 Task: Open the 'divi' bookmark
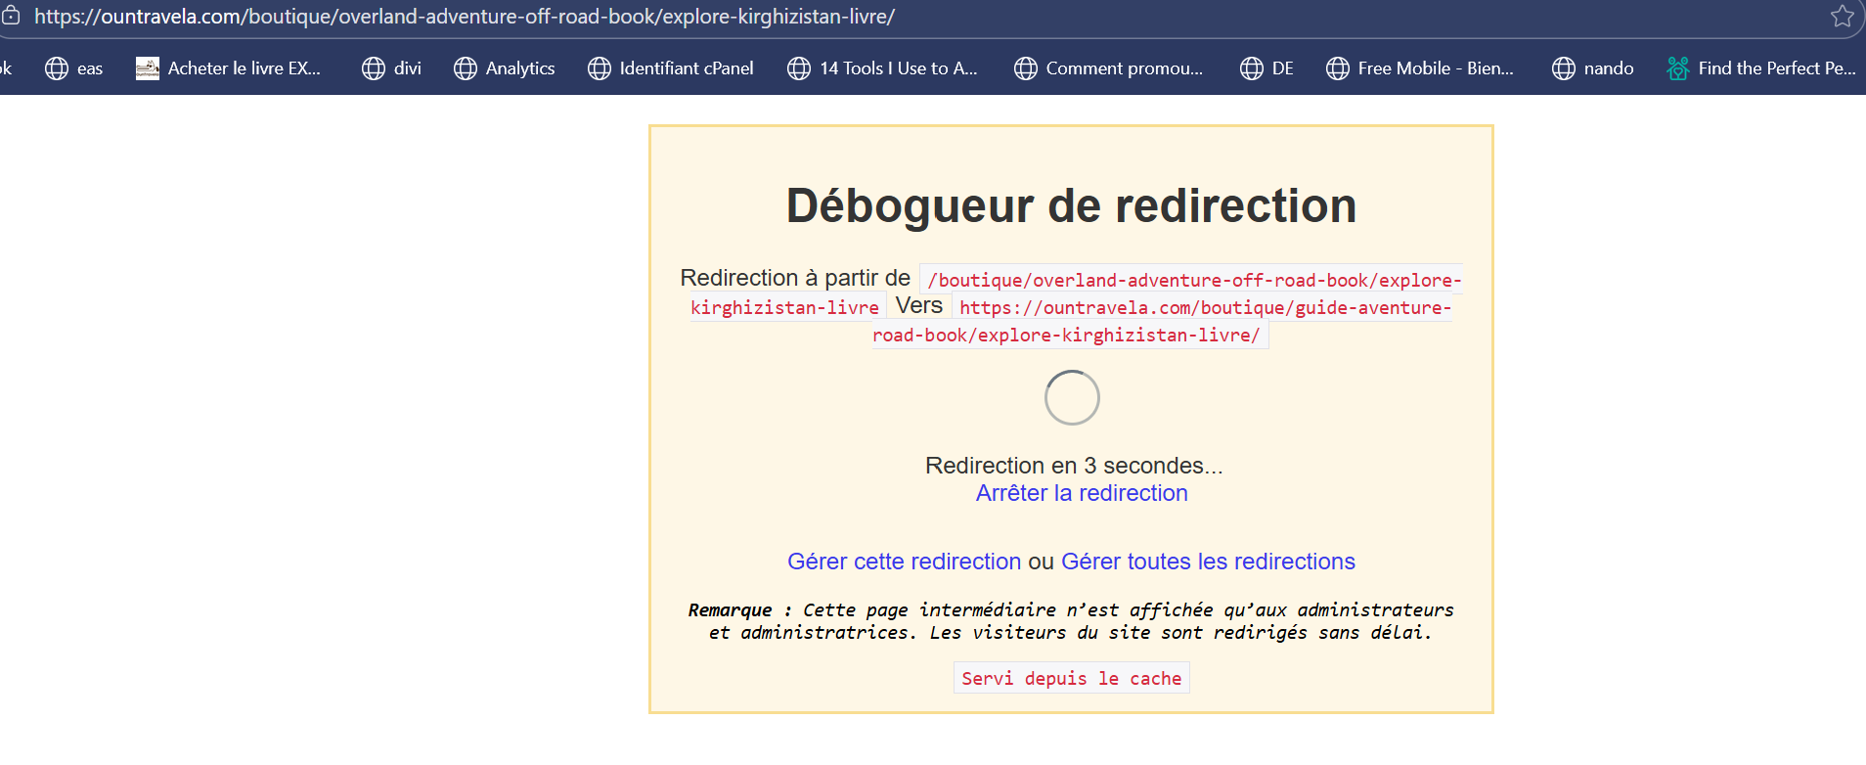click(x=391, y=68)
